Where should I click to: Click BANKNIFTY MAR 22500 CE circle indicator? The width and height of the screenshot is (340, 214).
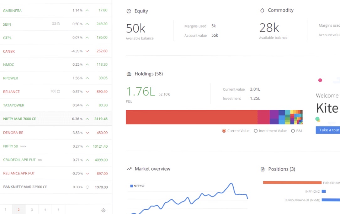coord(88,187)
